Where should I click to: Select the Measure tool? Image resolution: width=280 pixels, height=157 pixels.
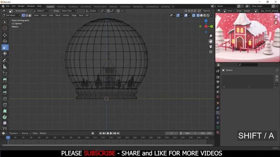pos(5,67)
